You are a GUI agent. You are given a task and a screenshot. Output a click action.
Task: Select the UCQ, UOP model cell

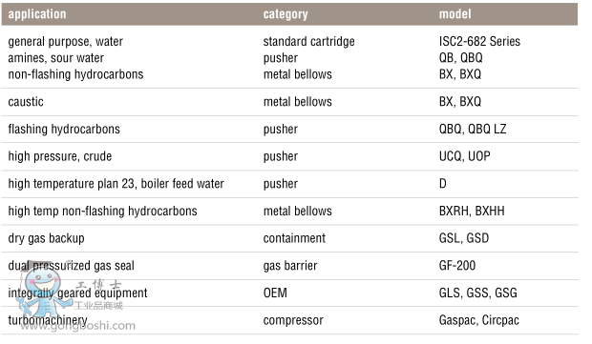tap(464, 156)
